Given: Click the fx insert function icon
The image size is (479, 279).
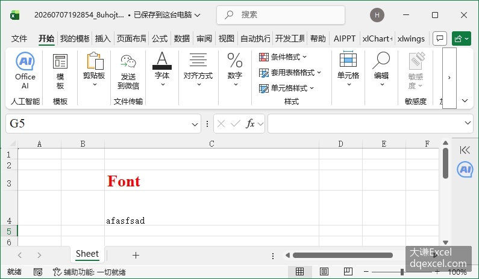Looking at the screenshot, I should pyautogui.click(x=250, y=123).
